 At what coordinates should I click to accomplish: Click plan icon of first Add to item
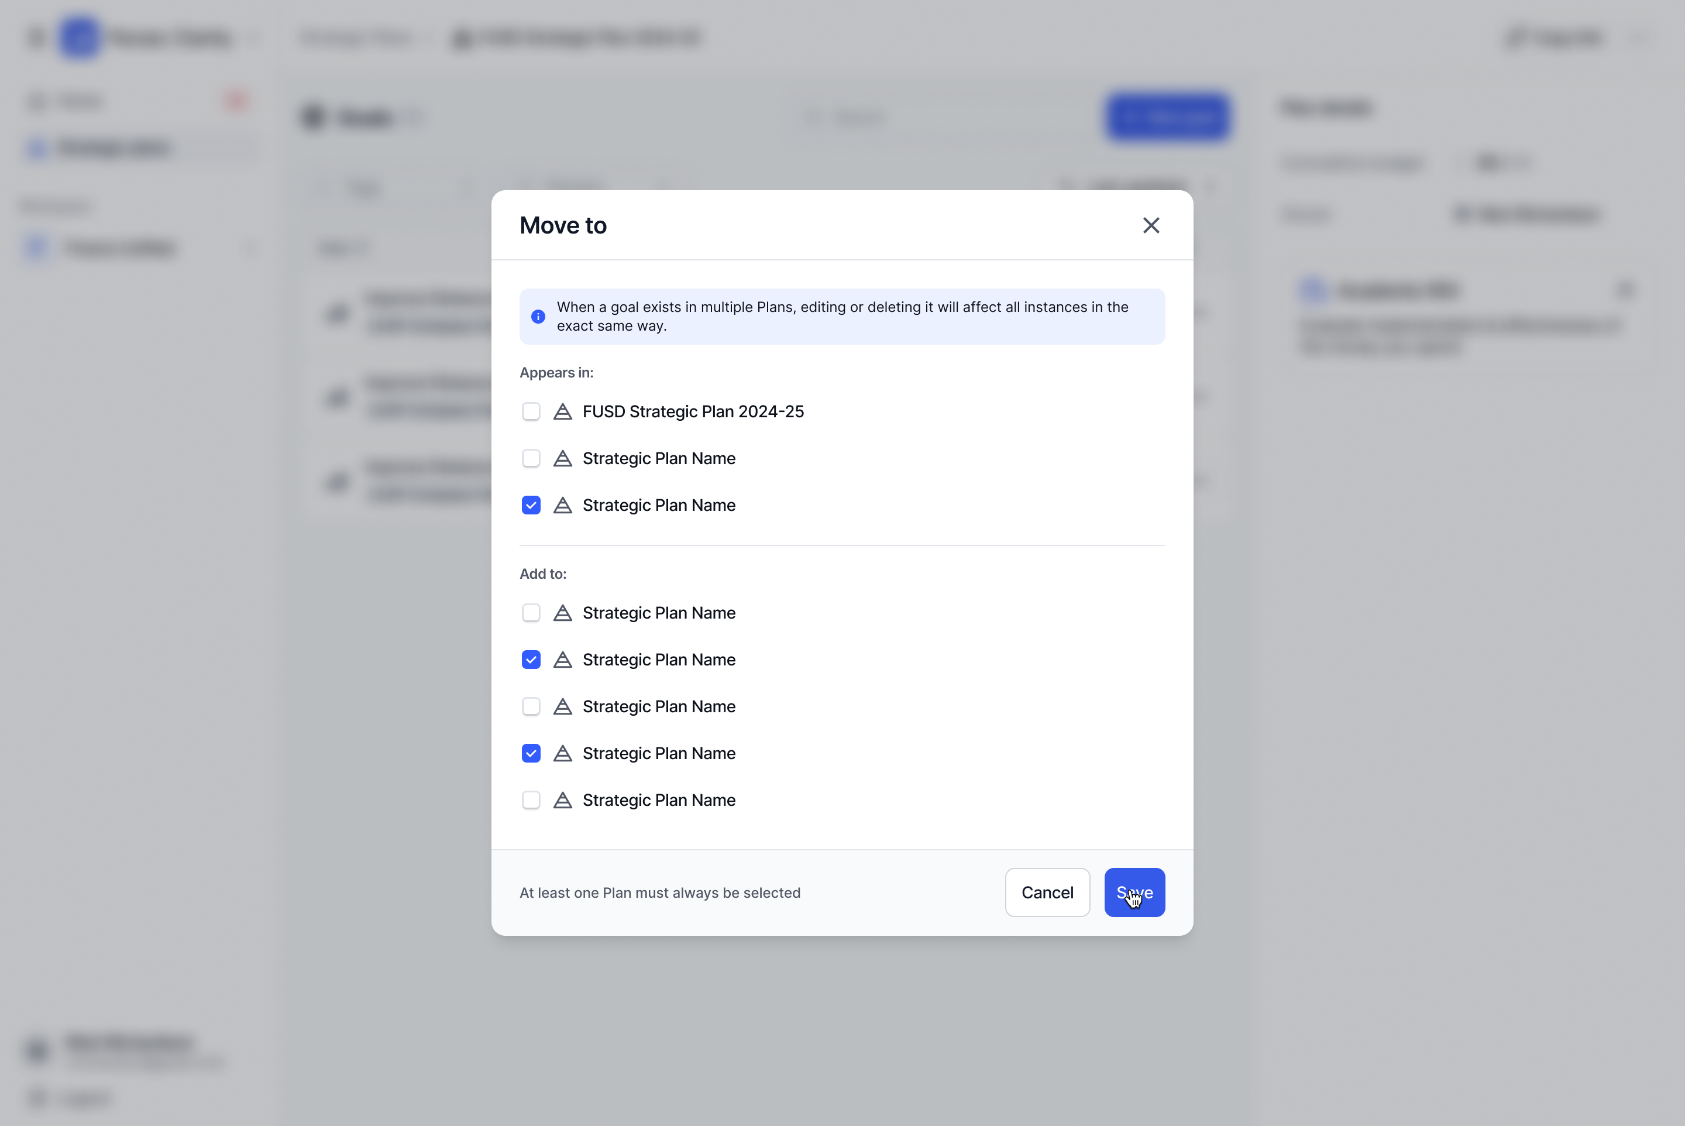click(563, 613)
